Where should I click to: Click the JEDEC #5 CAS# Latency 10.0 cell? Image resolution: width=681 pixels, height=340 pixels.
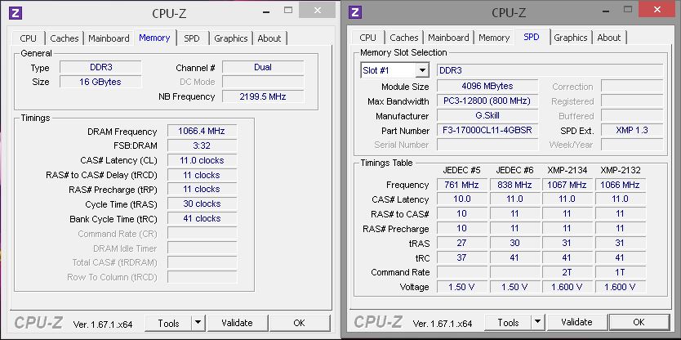pyautogui.click(x=461, y=199)
